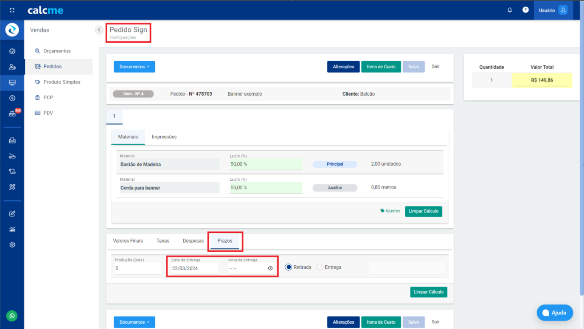
Task: Click the fullscreen icon beside calcme logo
Action: (12, 10)
